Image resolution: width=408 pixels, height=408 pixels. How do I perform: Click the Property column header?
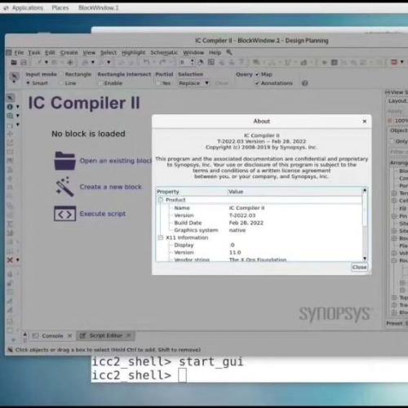click(x=192, y=192)
